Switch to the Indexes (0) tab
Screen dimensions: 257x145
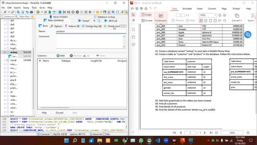pos(72,26)
